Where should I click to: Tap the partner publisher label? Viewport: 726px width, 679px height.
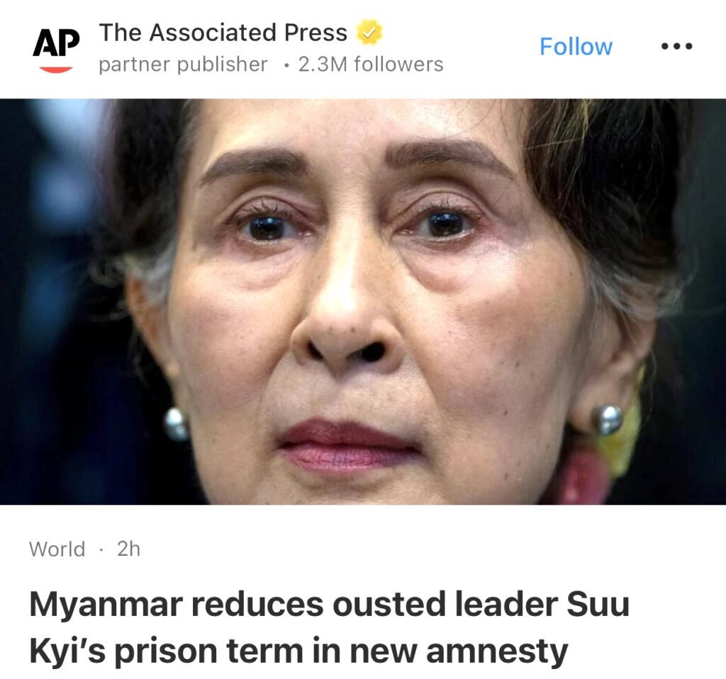pyautogui.click(x=183, y=64)
